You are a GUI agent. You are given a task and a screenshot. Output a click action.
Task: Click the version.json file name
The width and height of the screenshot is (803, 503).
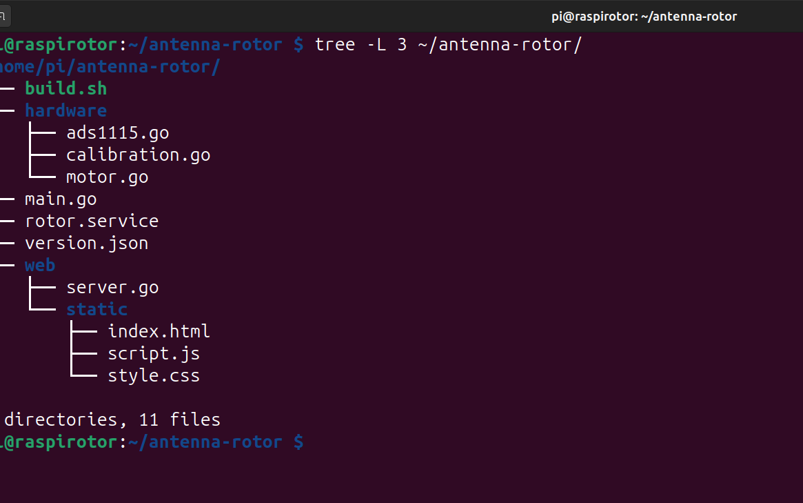tap(86, 242)
